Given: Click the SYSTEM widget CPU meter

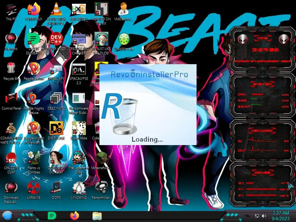Looking at the screenshot, I should pyautogui.click(x=257, y=94).
